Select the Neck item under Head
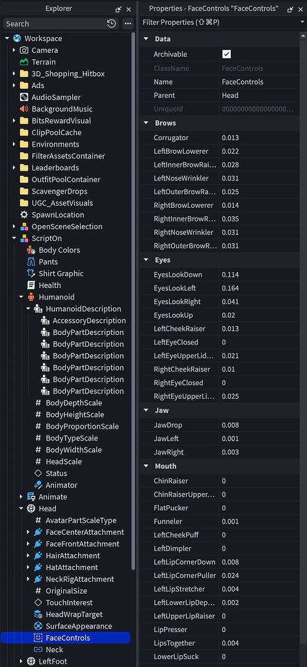The width and height of the screenshot is (307, 667). [x=55, y=649]
